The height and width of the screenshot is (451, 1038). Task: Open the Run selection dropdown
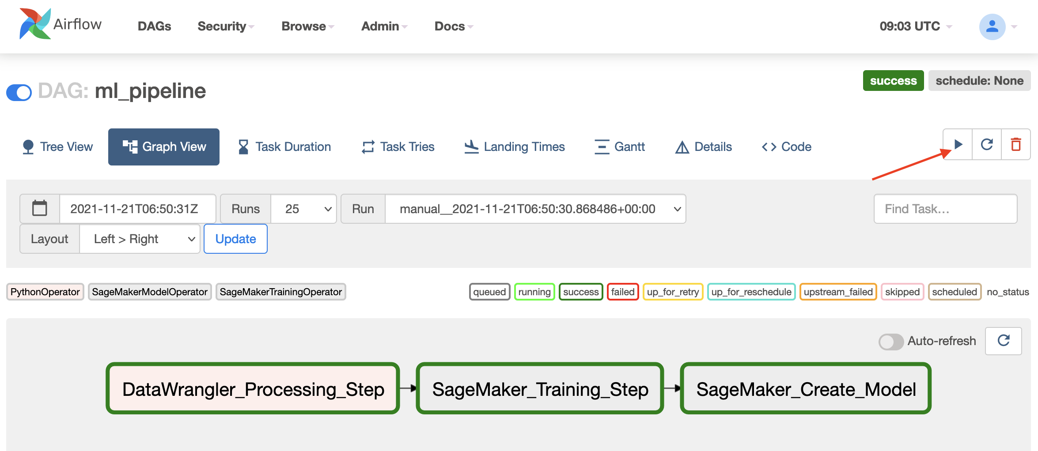coord(535,209)
